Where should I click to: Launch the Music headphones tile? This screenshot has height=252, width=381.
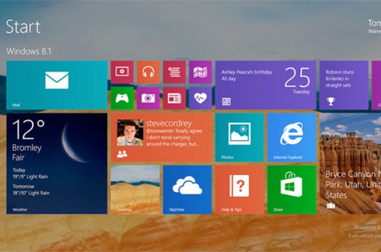[x=148, y=72]
